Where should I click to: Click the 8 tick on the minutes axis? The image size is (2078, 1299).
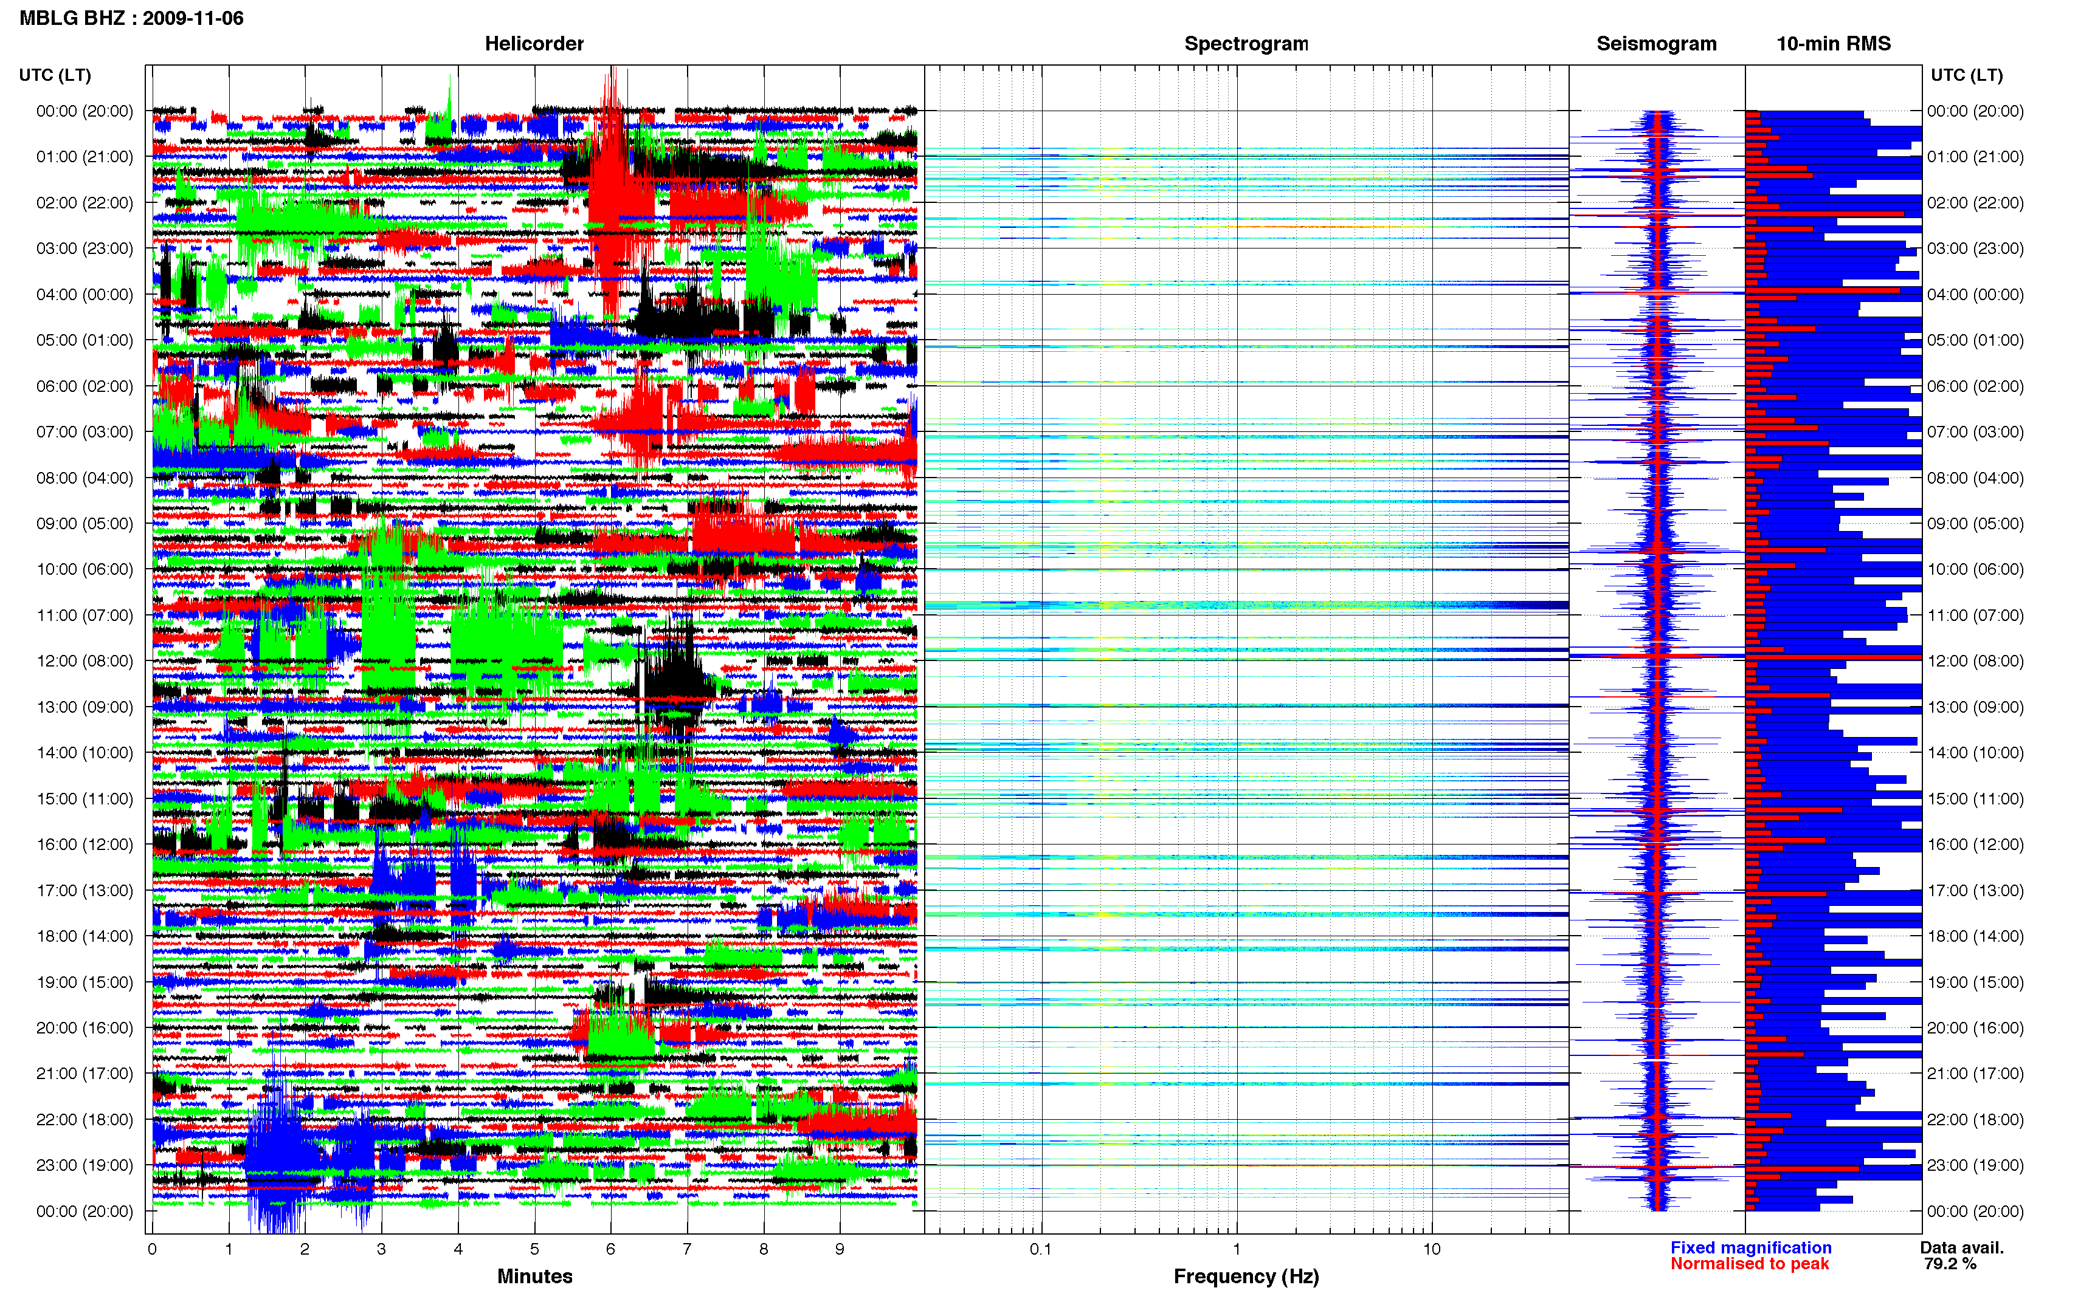point(763,1249)
